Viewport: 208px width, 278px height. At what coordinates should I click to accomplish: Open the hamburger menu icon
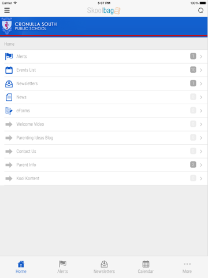[7, 10]
